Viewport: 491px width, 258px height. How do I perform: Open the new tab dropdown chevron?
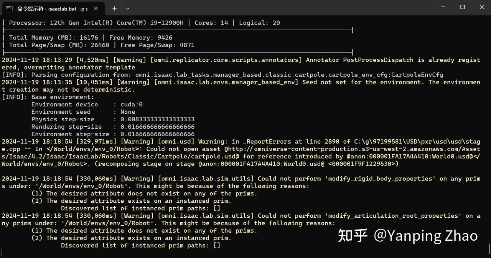pyautogui.click(x=127, y=8)
